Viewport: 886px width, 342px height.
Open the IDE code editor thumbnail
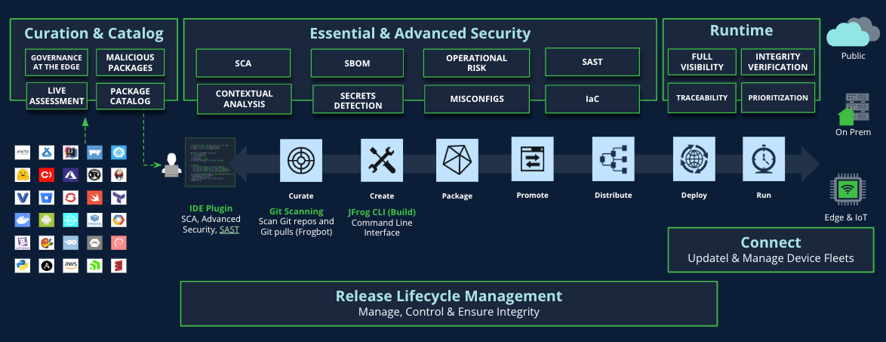coord(211,162)
